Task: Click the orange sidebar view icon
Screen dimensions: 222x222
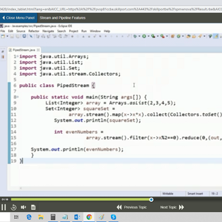Action: tap(3, 57)
